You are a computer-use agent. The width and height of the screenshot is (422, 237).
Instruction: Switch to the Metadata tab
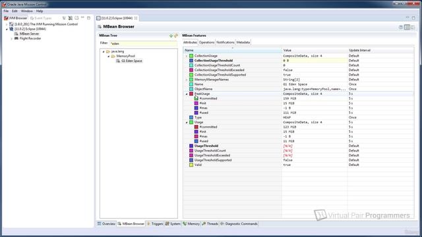point(243,42)
